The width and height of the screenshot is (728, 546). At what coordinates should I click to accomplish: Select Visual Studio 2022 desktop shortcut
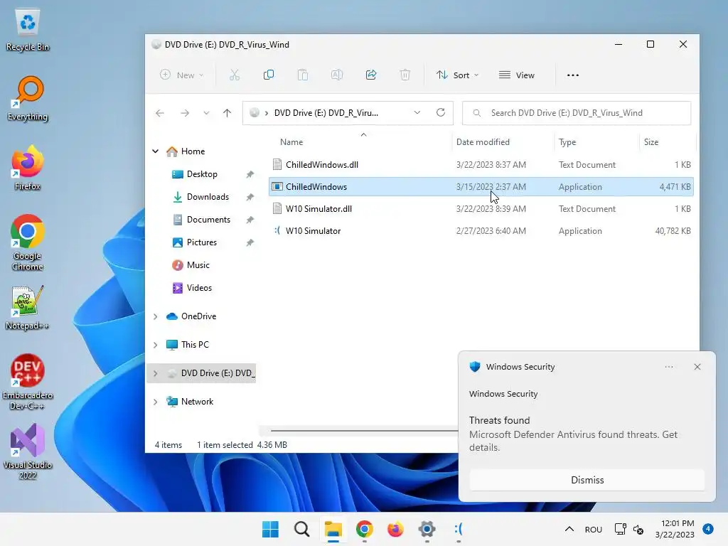tap(28, 451)
